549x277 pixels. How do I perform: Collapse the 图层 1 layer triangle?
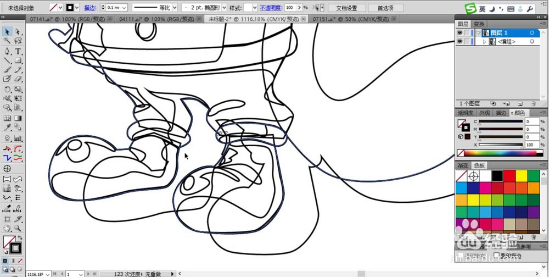(x=478, y=32)
